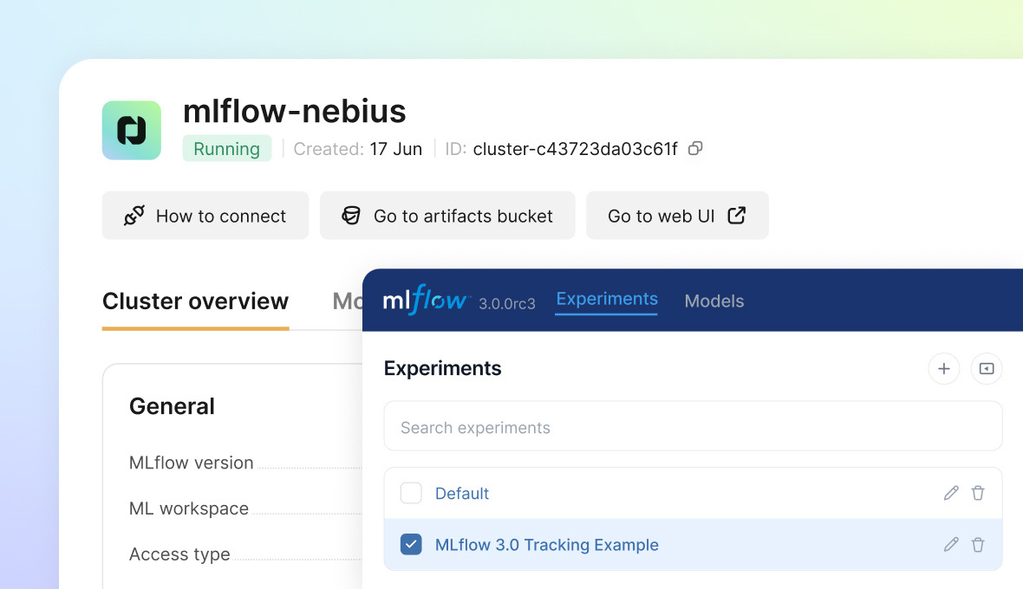Click the Experiments panel heading

coord(442,369)
